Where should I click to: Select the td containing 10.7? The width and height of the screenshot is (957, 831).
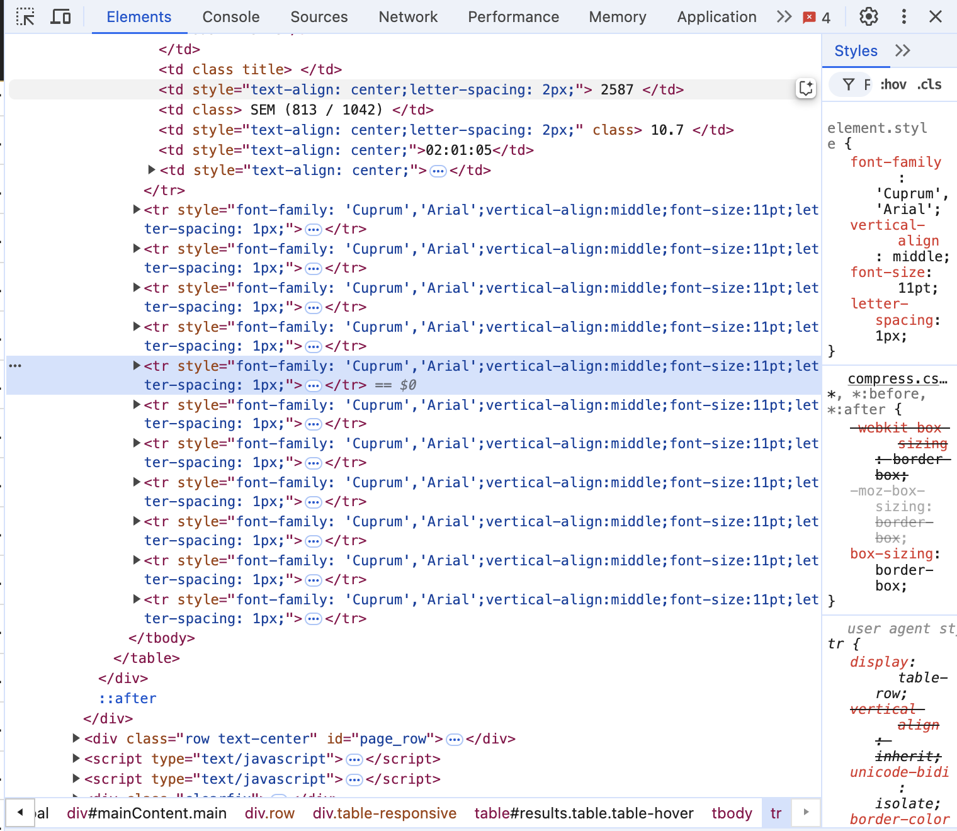click(446, 130)
